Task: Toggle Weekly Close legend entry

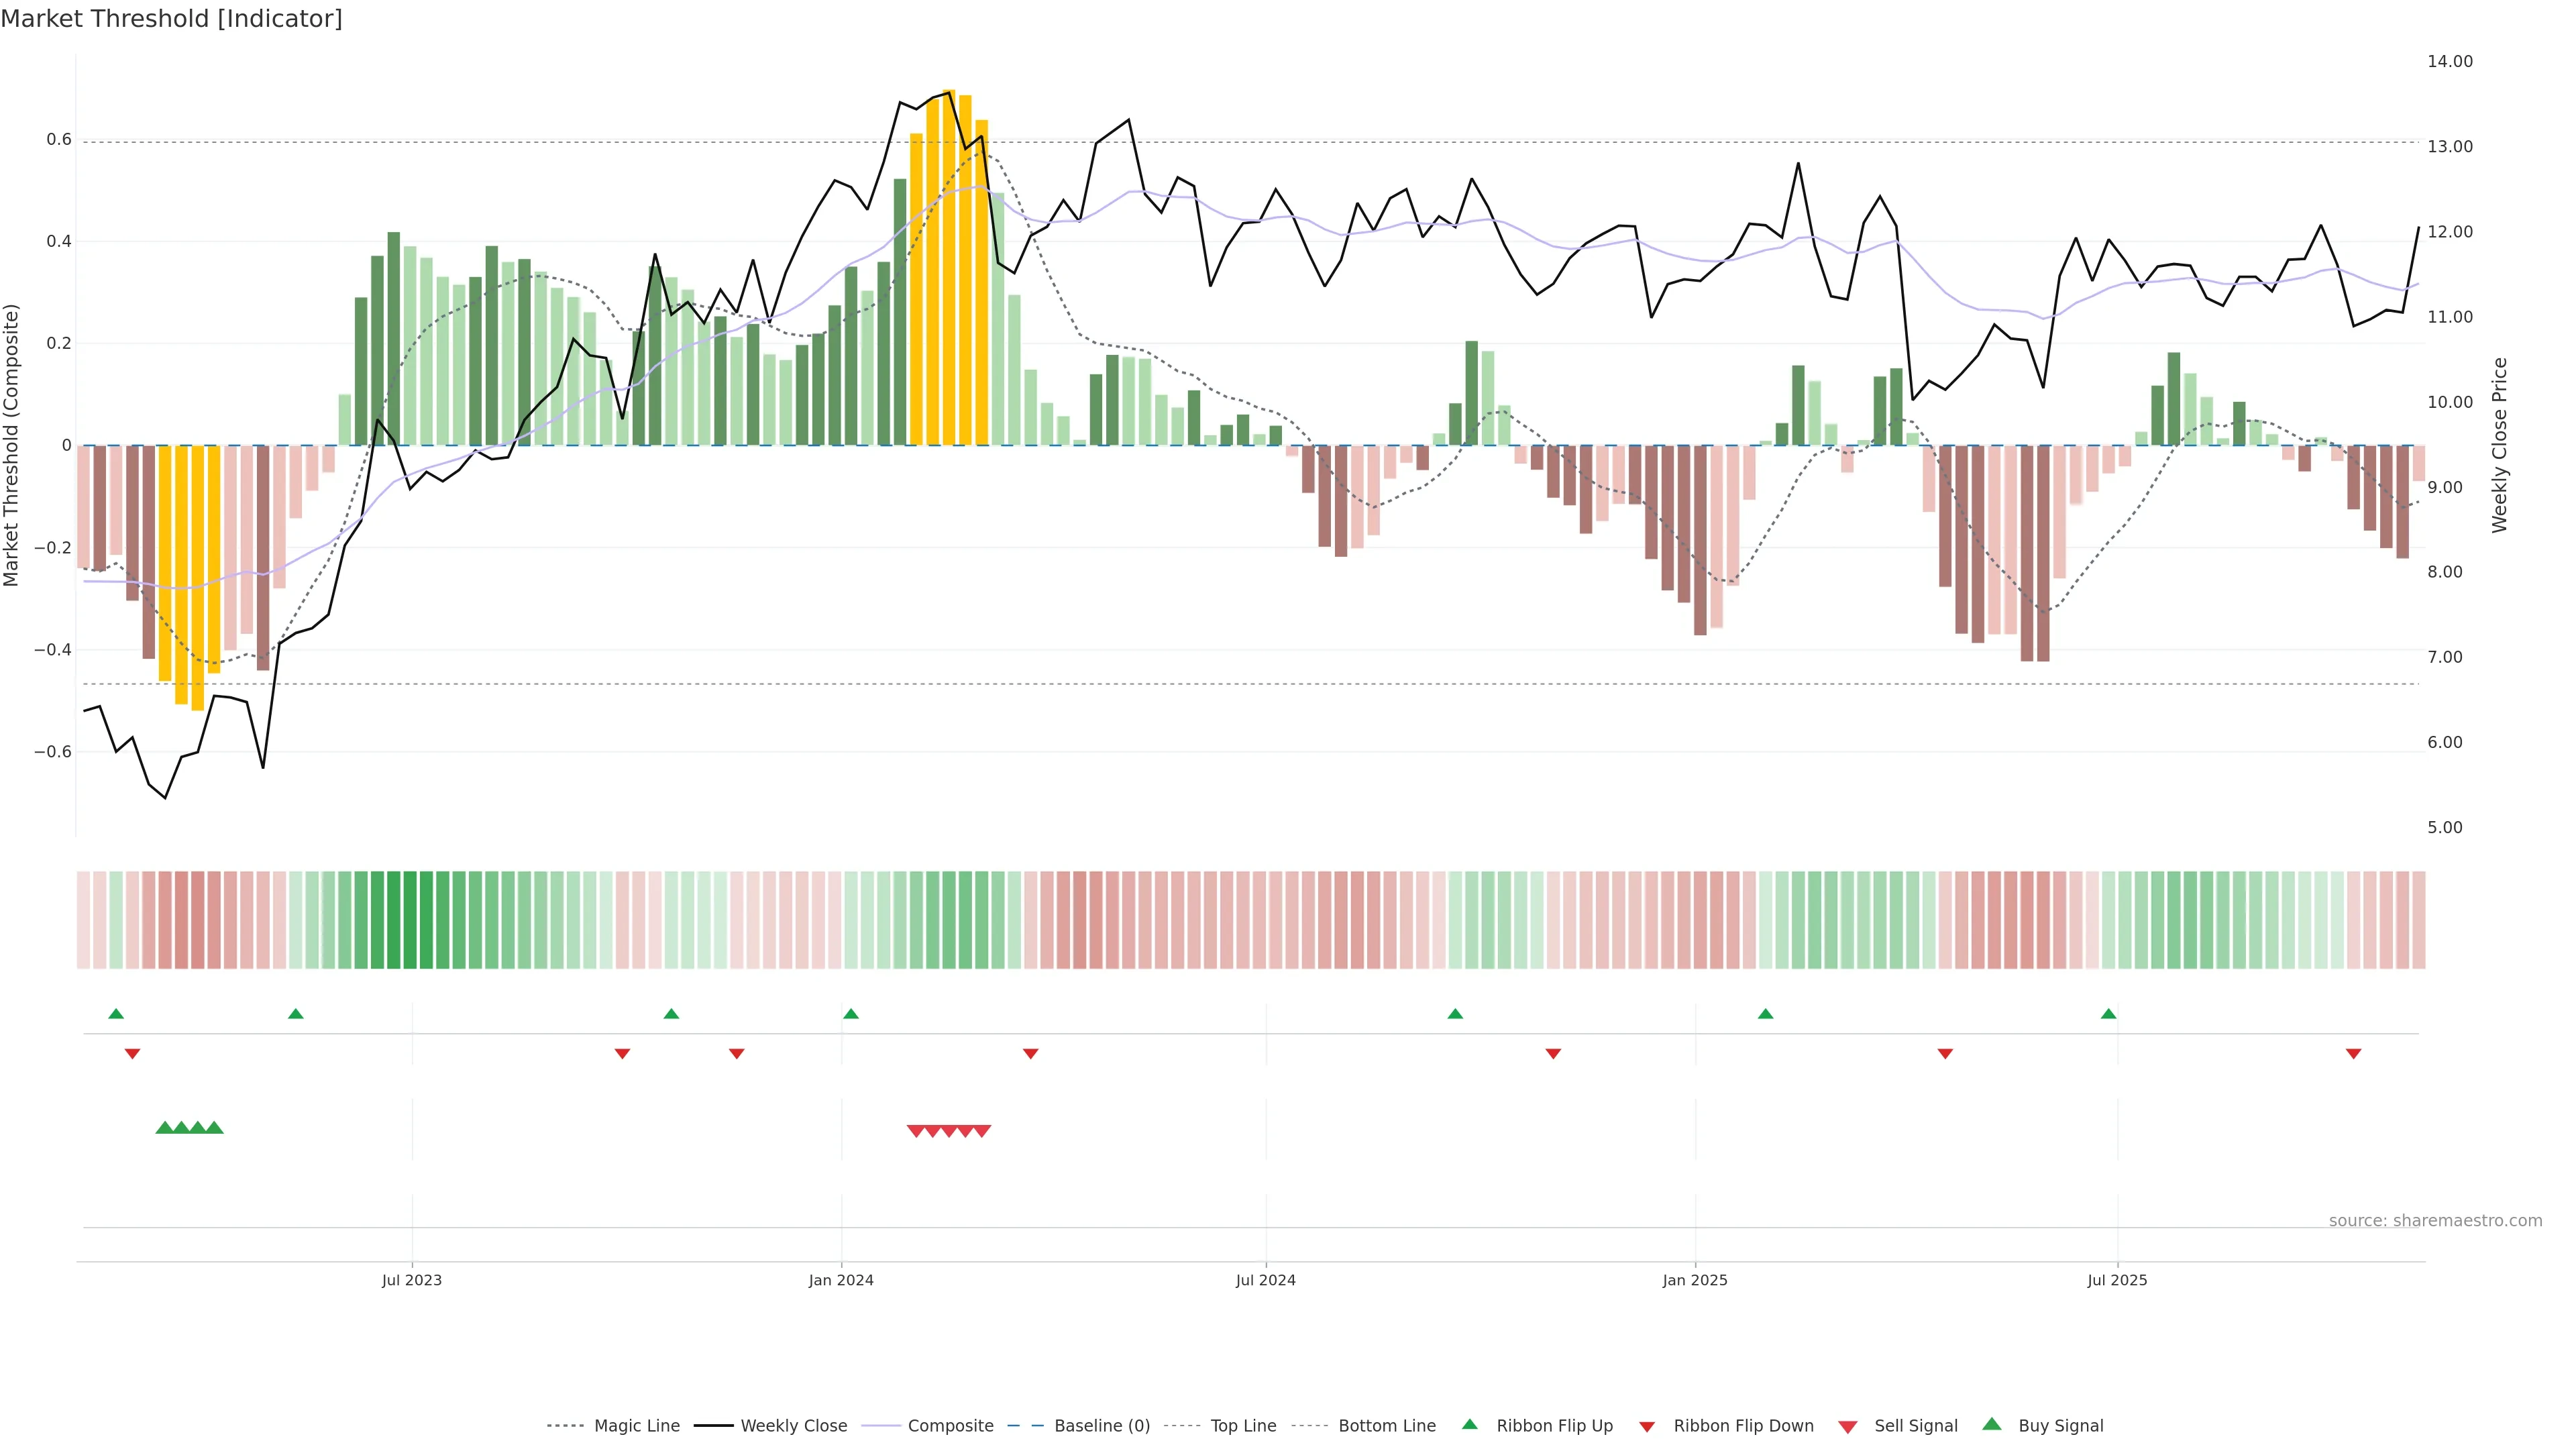Action: coord(793,1426)
